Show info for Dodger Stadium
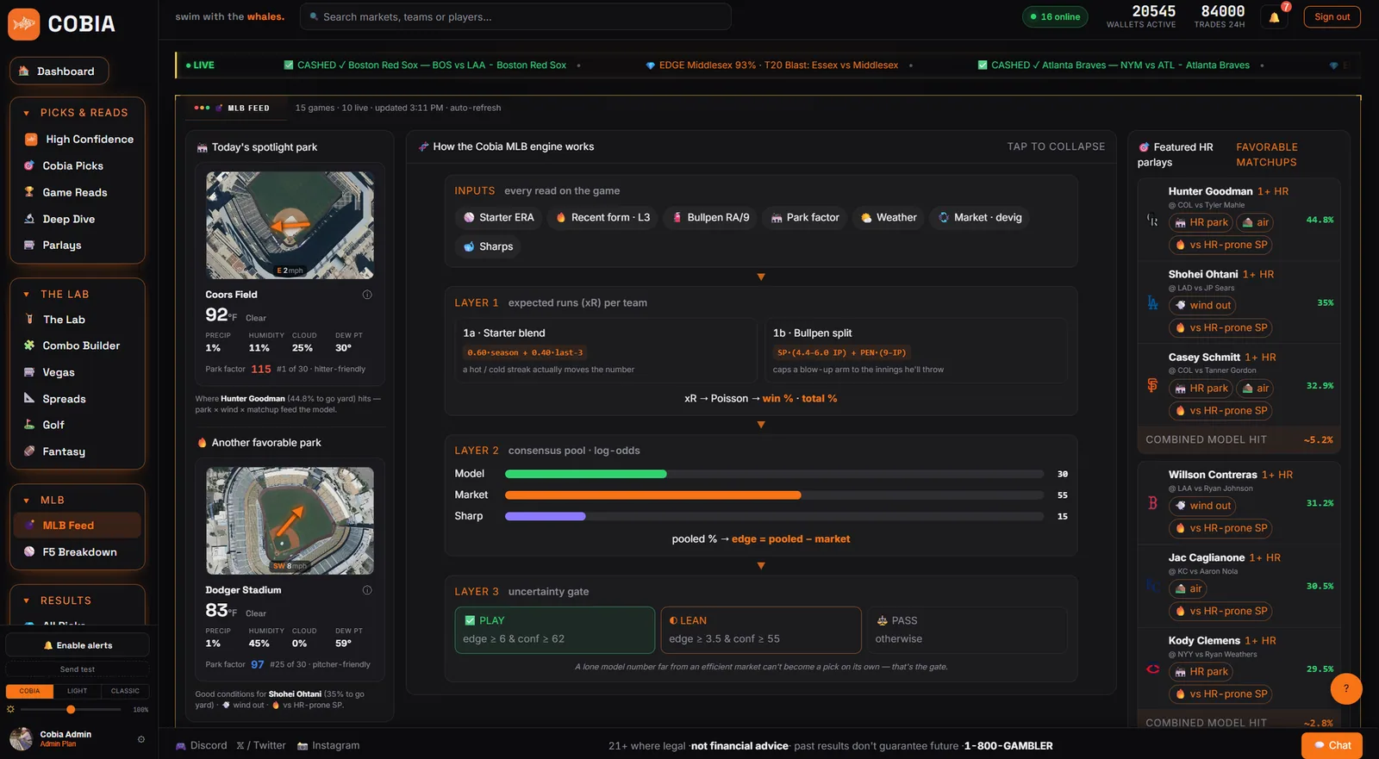 (x=367, y=590)
